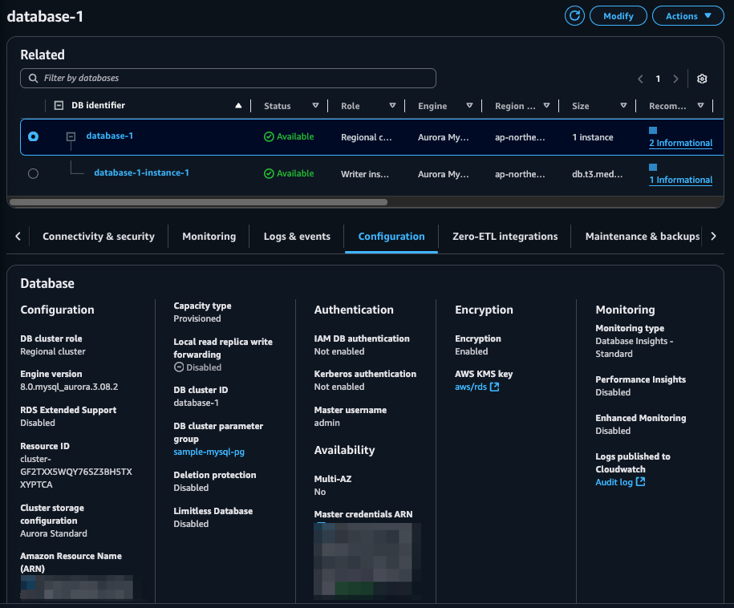Open the database-1-instance-1 link

click(x=142, y=172)
